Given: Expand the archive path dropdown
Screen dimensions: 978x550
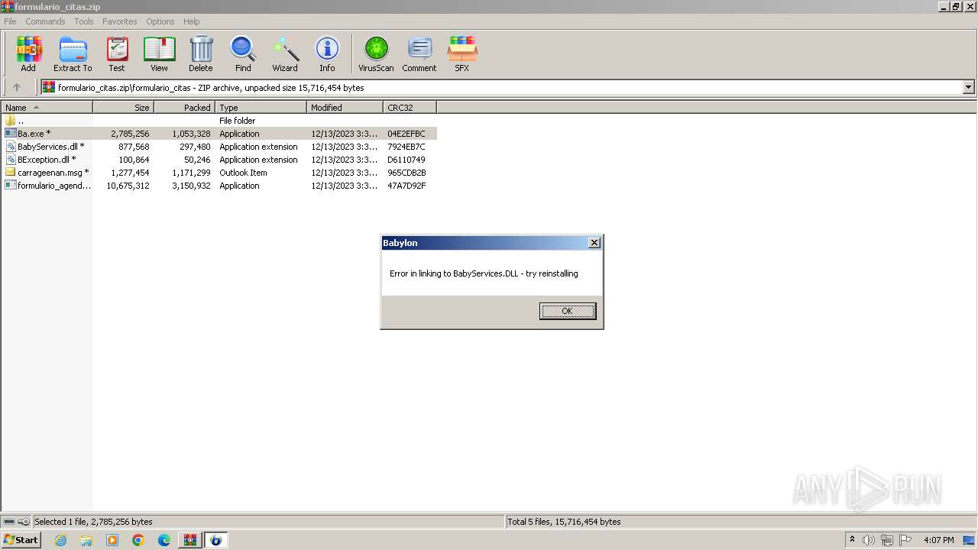Looking at the screenshot, I should pos(969,87).
